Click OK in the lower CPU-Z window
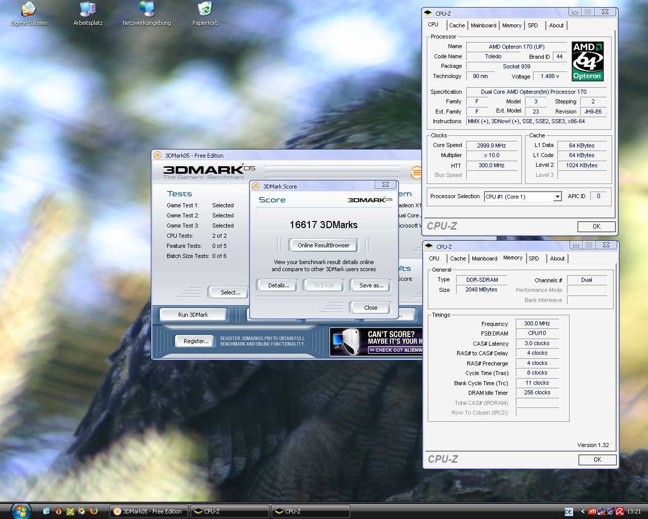This screenshot has height=519, width=648. (x=597, y=460)
